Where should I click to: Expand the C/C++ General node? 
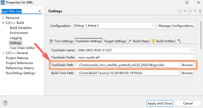3,53
